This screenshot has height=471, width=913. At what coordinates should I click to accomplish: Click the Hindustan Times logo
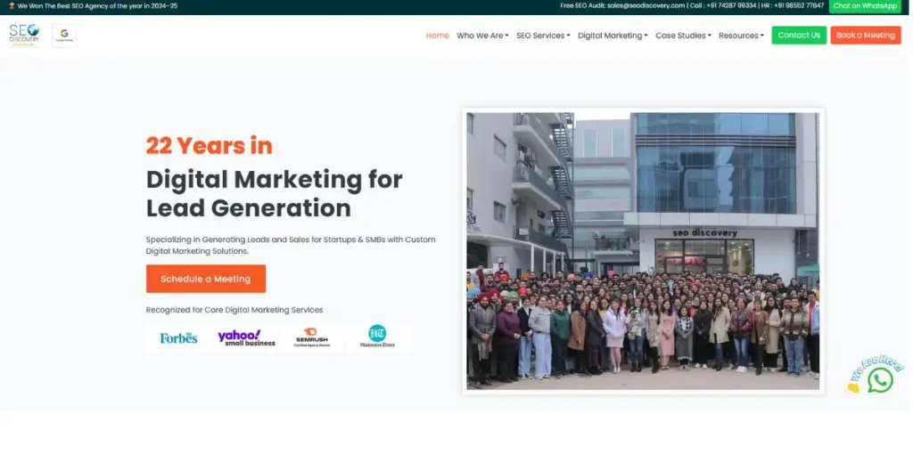point(377,337)
